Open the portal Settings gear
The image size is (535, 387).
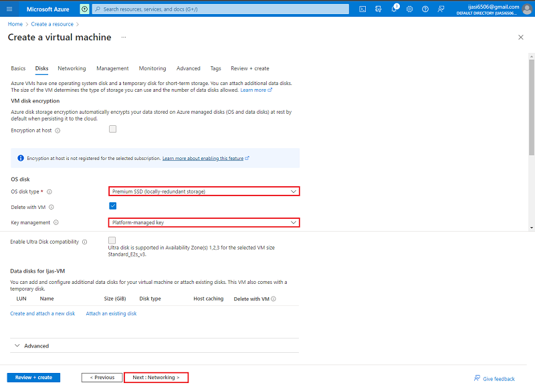[409, 9]
